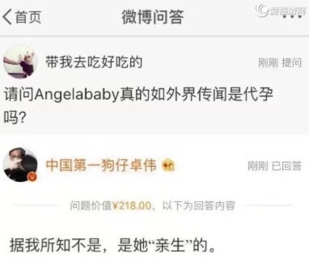
Task: Click the gold crown membership icon
Action: pos(168,165)
